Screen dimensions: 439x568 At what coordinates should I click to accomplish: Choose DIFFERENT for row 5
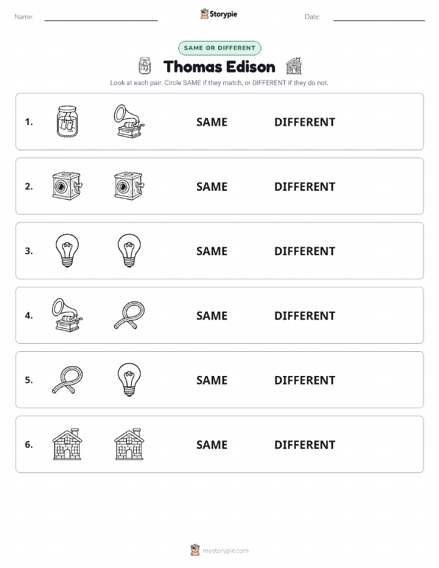305,380
